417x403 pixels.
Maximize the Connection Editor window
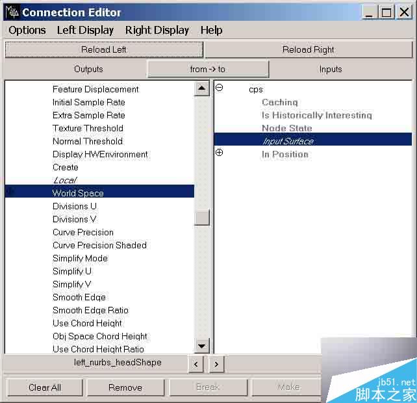point(386,12)
